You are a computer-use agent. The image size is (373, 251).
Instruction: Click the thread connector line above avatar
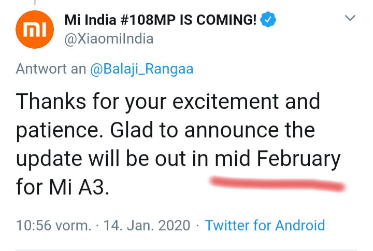point(35,3)
